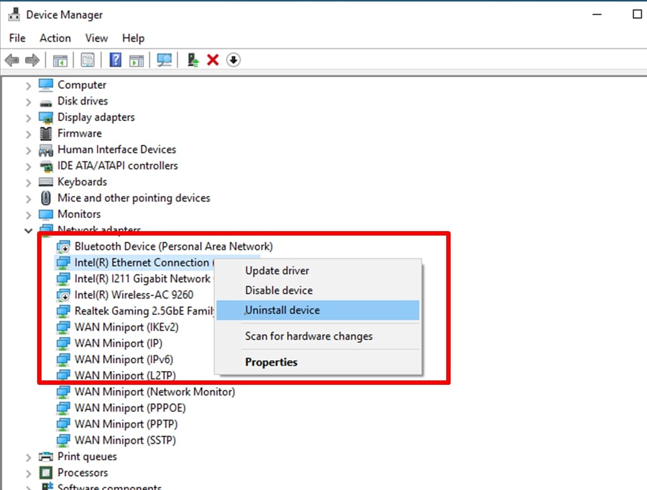Viewport: 647px width, 490px height.
Task: Expand the Print queues category
Action: (x=28, y=457)
